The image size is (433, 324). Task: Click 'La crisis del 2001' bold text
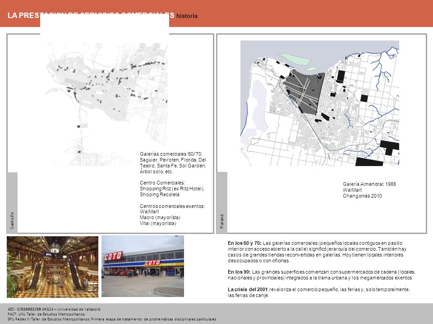248,289
